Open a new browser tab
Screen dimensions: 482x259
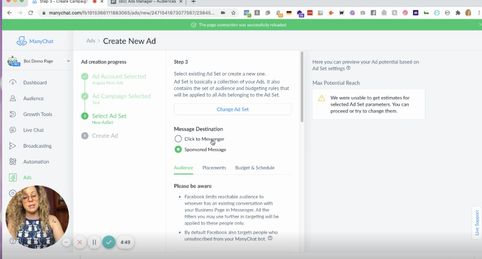(193, 2)
